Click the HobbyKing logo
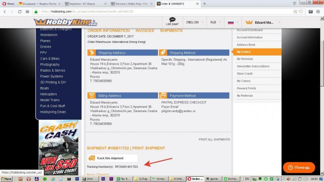The height and width of the screenshot is (182, 324). point(65,22)
